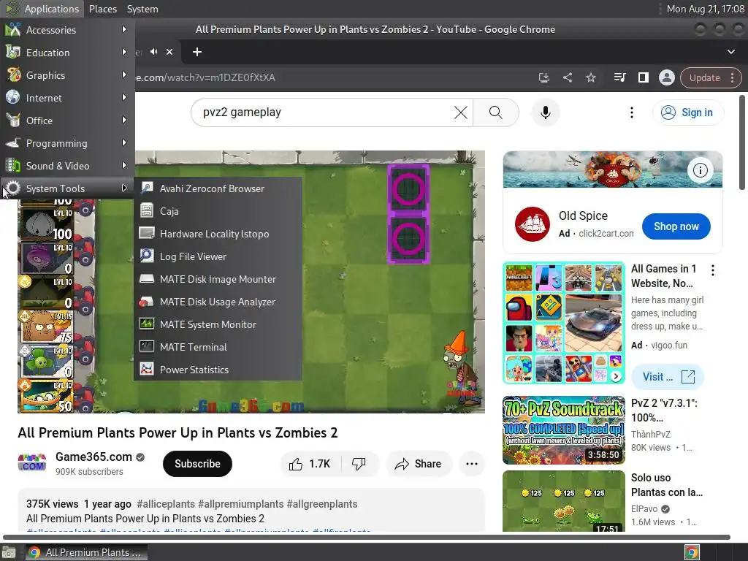
Task: Click the horizontal scrollbar at bottom
Action: click(367, 537)
